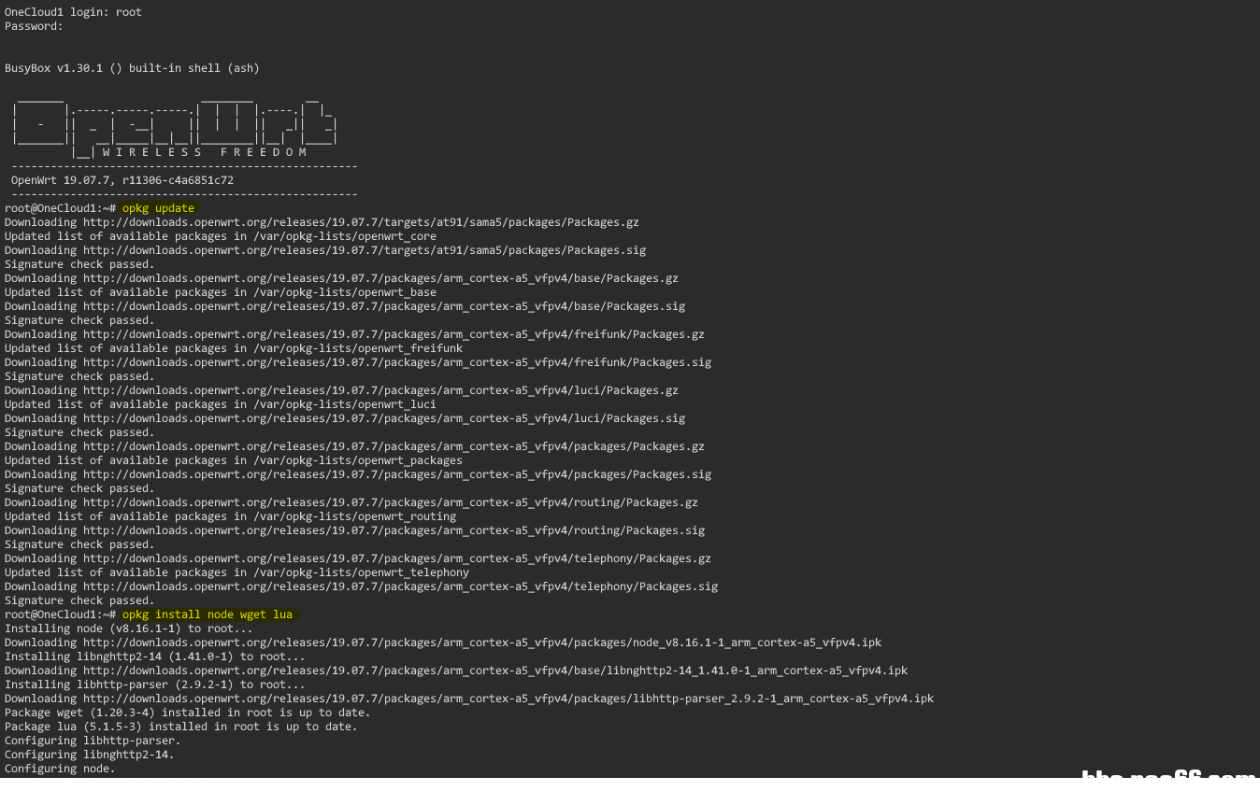This screenshot has width=1260, height=791.
Task: Click the "OneCloud1 login: root" line
Action: pos(73,12)
